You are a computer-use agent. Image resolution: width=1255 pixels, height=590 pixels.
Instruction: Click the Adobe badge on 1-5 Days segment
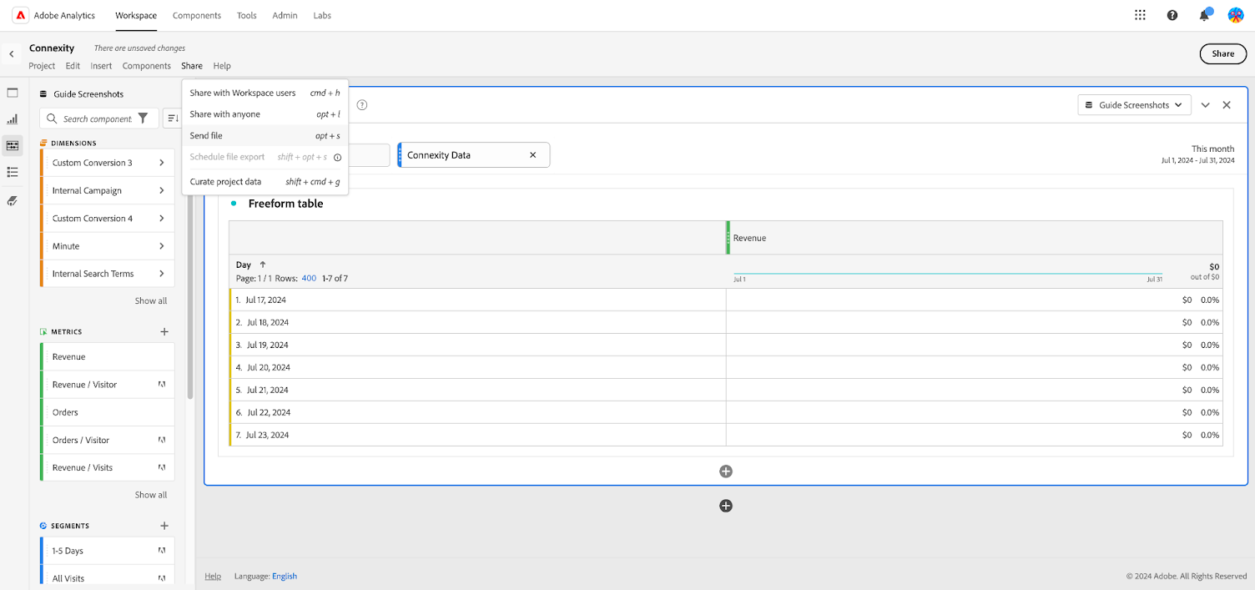[162, 551]
